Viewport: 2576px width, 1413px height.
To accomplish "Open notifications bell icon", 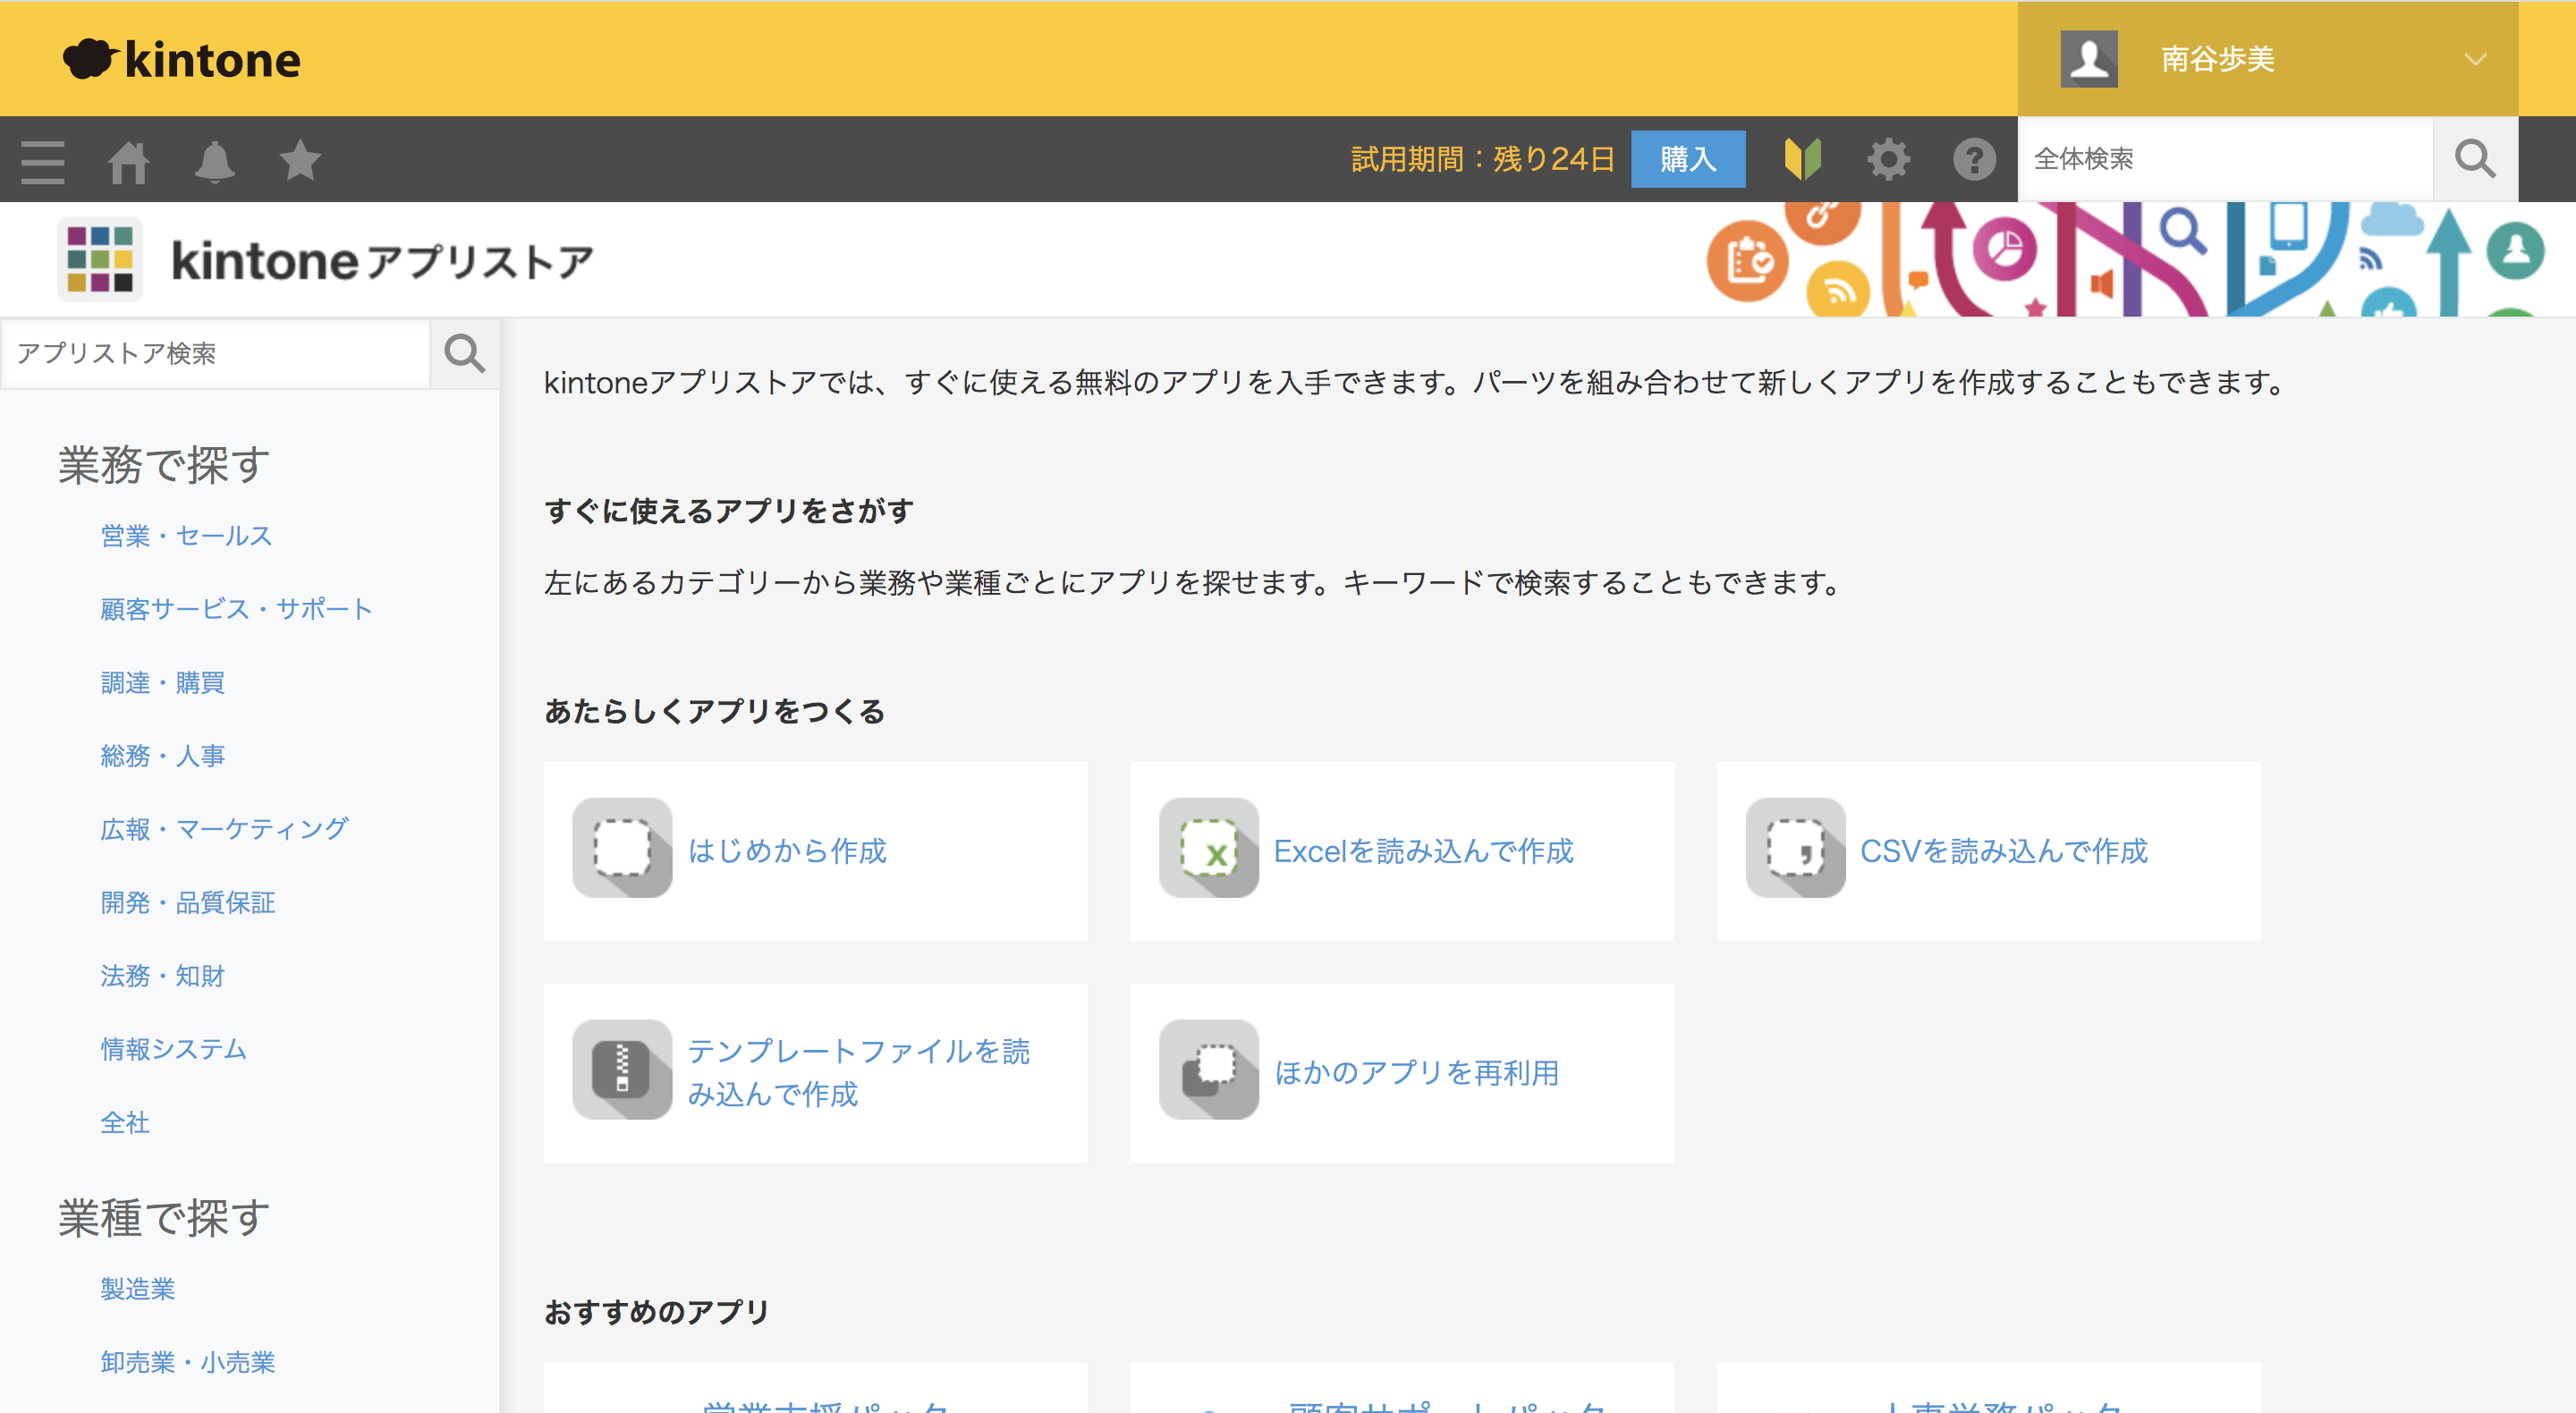I will [x=215, y=161].
